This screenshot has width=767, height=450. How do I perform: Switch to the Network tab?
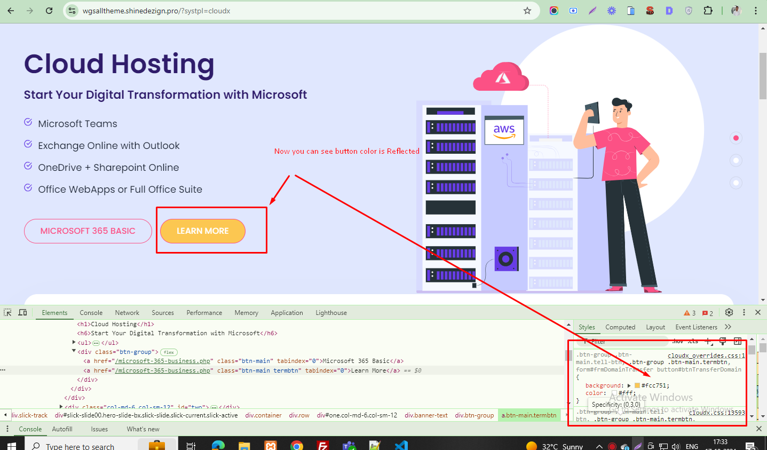coord(127,313)
